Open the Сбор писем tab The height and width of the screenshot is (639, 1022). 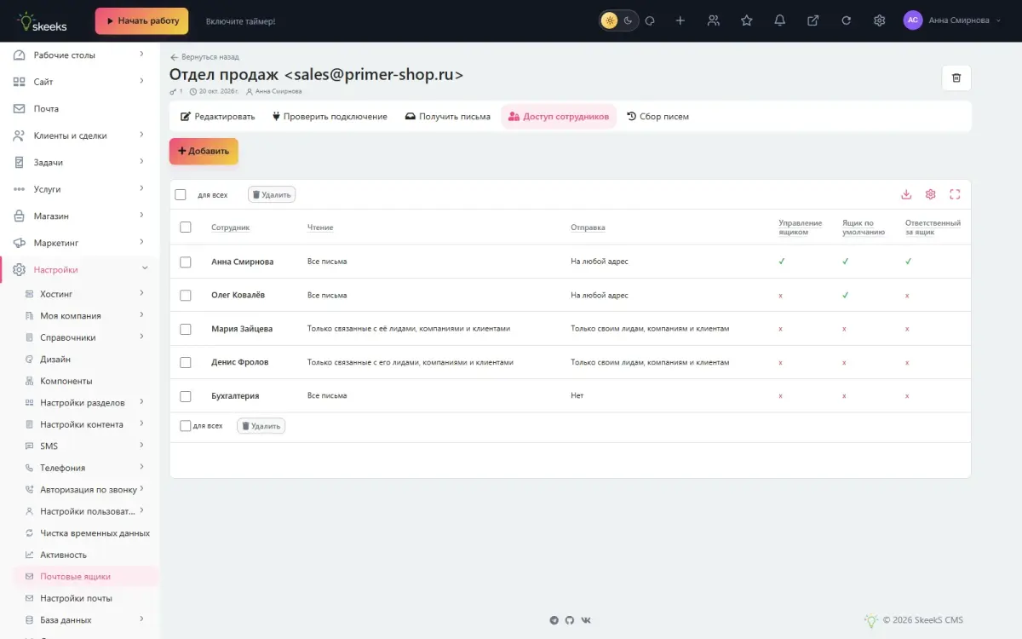tap(657, 117)
